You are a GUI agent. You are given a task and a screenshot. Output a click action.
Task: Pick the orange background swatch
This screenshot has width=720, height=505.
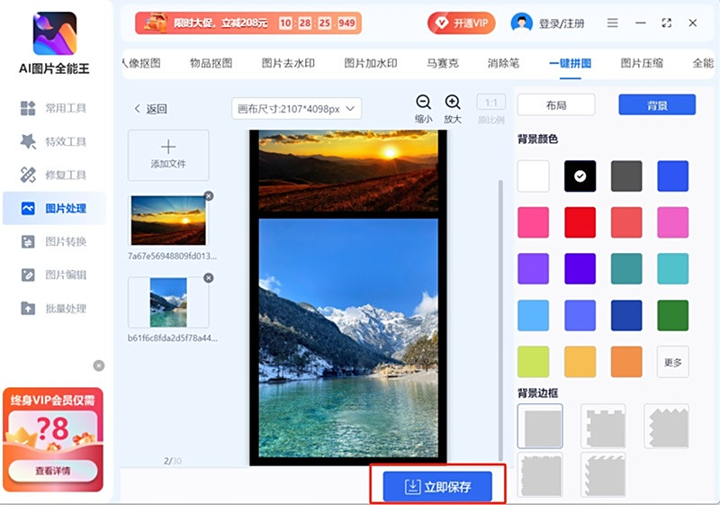click(x=626, y=362)
